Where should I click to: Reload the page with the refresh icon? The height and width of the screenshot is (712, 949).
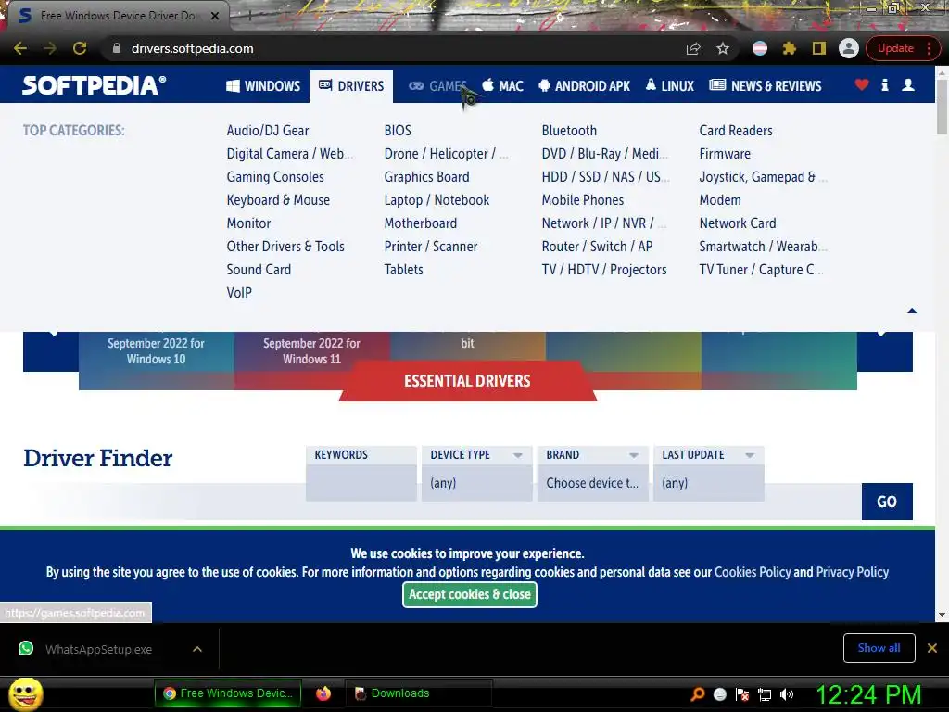coord(80,48)
